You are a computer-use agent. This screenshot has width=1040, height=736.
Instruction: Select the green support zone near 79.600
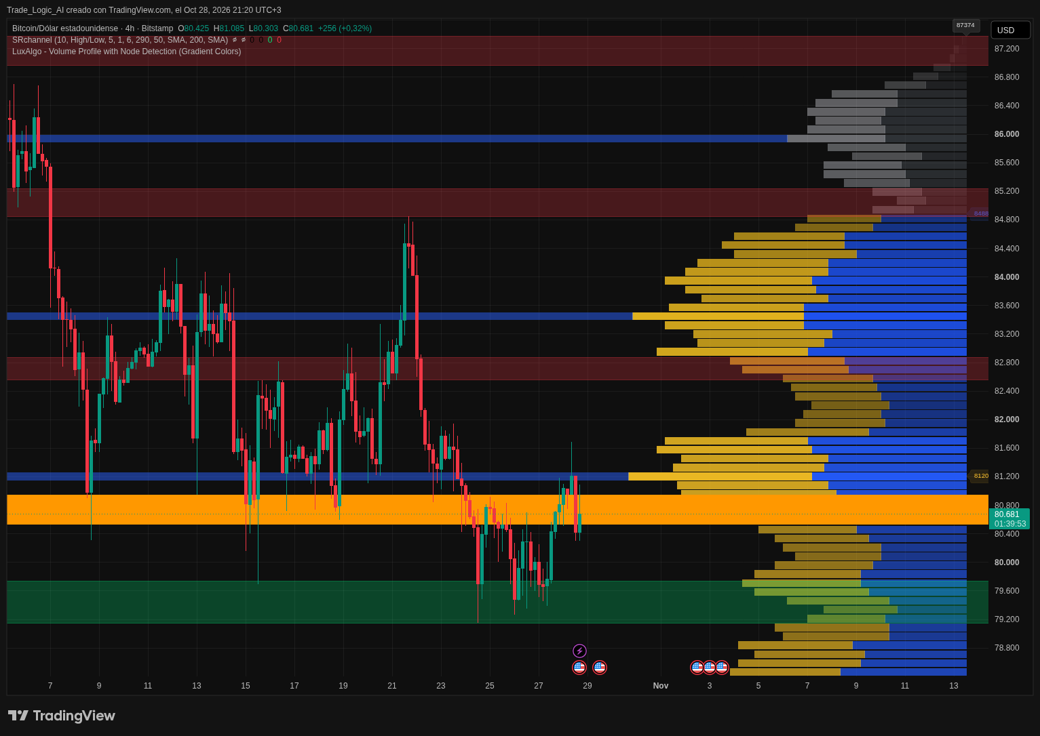pyautogui.click(x=497, y=602)
